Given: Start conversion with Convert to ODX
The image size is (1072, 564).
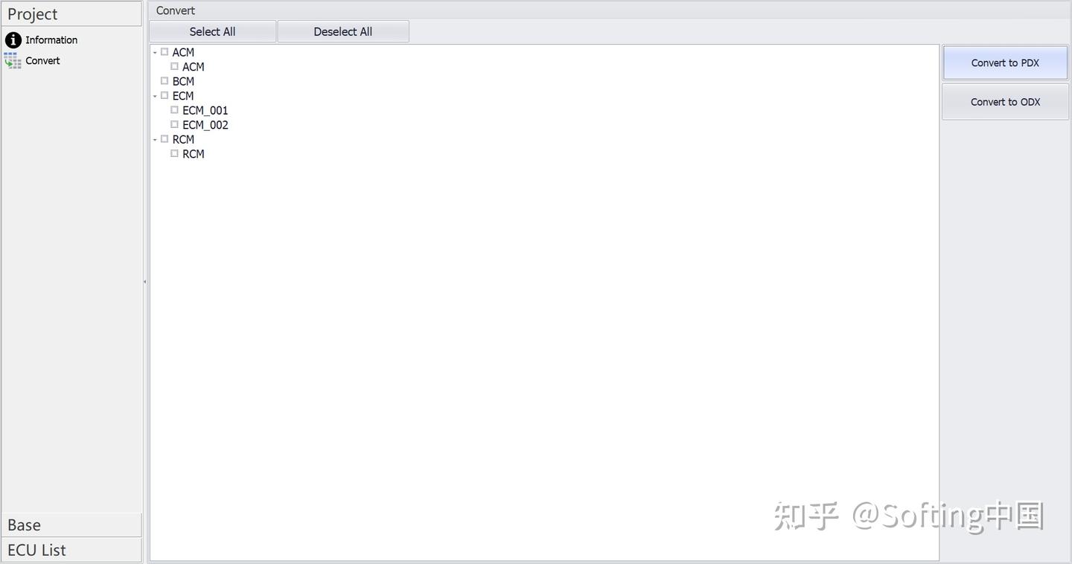Looking at the screenshot, I should point(1005,101).
